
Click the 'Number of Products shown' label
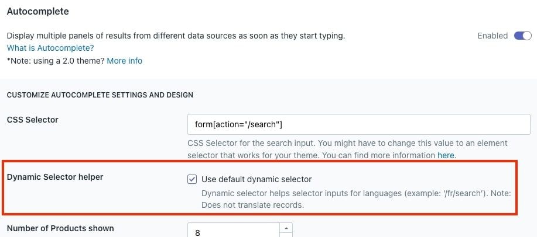[x=60, y=228]
